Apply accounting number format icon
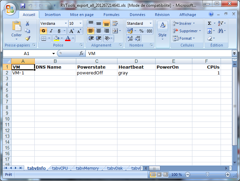The width and height of the screenshot is (240, 181). [x=130, y=31]
